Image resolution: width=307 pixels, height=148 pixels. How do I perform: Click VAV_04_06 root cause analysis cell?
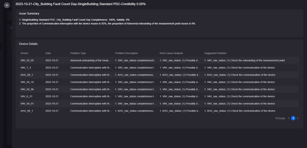tap(180, 89)
